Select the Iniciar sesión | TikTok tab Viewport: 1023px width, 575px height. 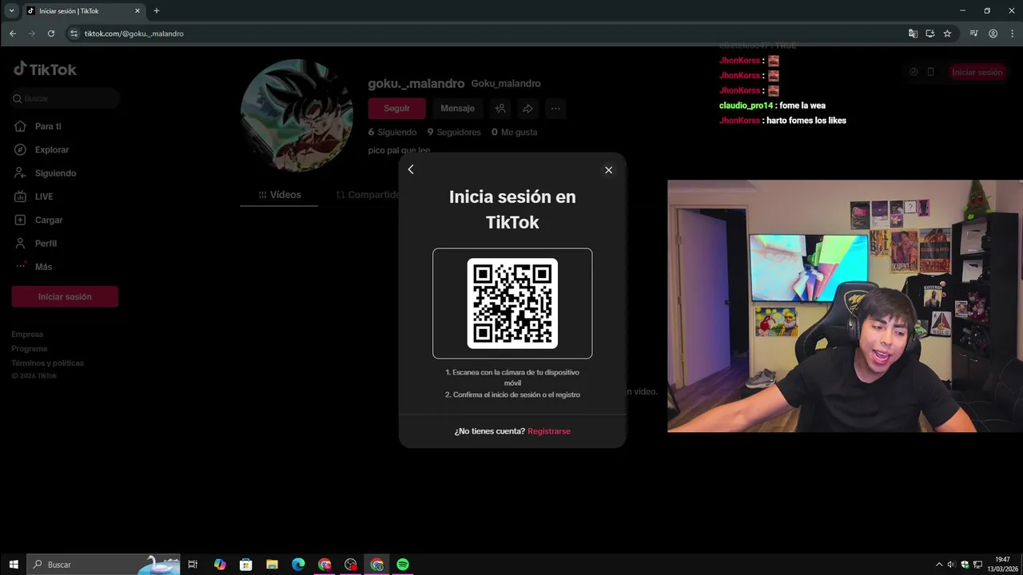(83, 11)
